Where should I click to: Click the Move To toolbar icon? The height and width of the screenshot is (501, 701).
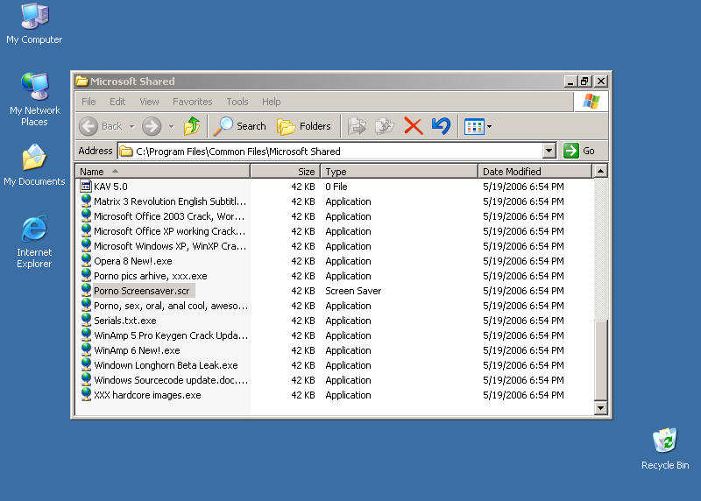click(357, 126)
